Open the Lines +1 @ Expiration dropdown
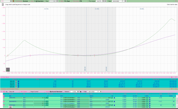178x109 pixels. click(37, 1)
